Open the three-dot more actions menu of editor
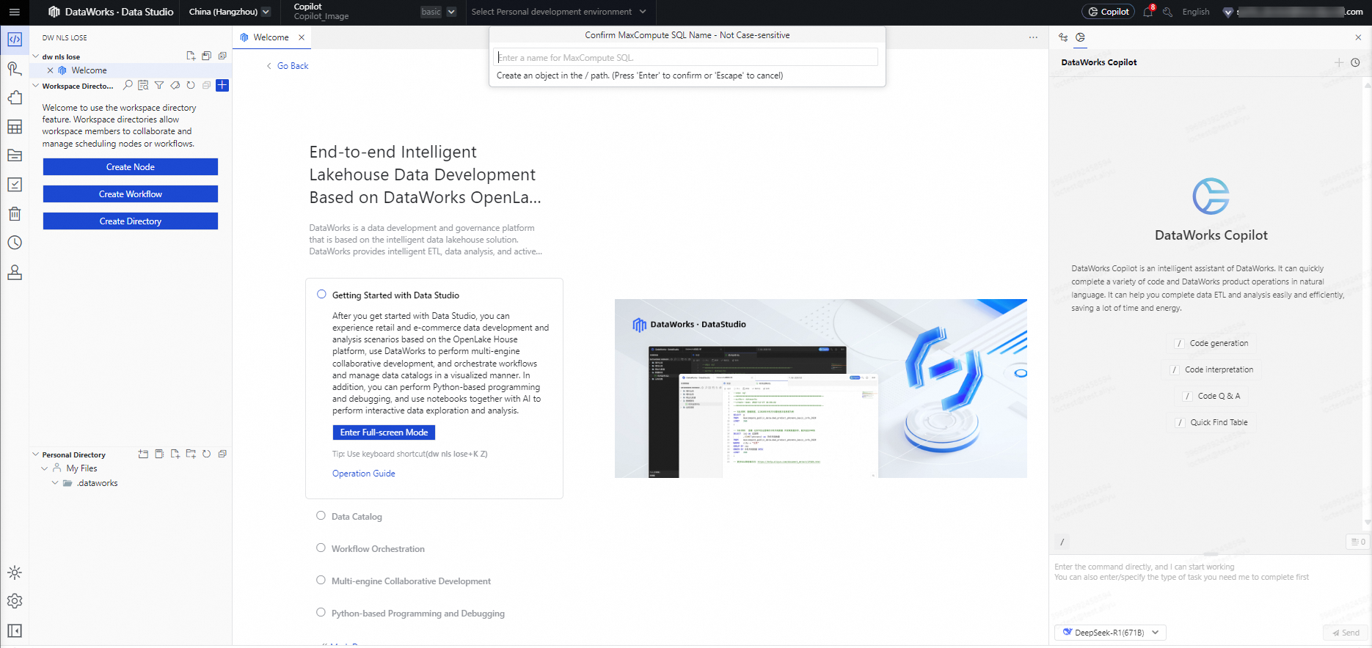 [x=1033, y=37]
